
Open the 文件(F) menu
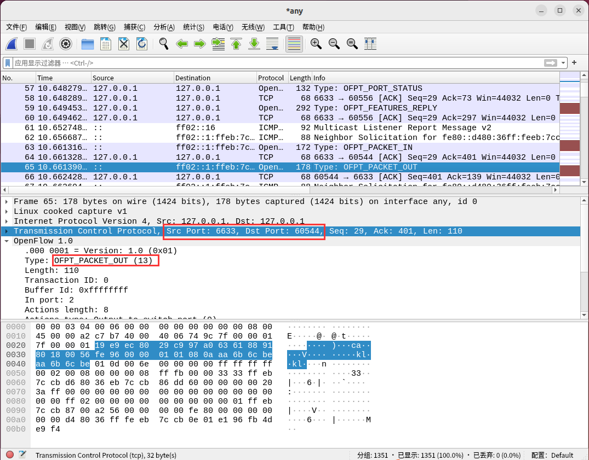pos(16,27)
